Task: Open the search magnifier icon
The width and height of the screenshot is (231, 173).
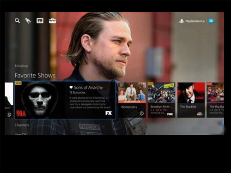Action: 17,21
